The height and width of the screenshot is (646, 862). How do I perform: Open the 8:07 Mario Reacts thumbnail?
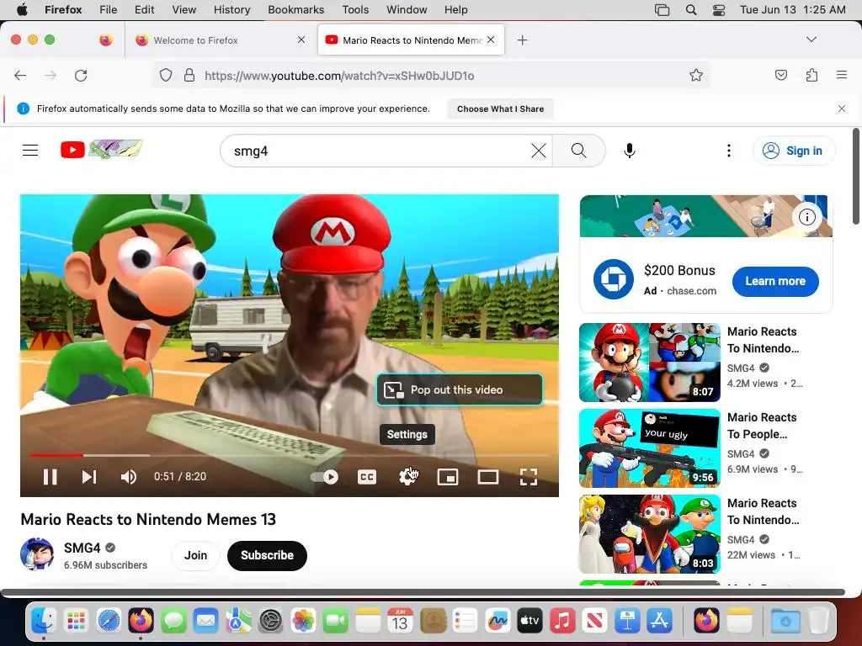click(x=650, y=363)
